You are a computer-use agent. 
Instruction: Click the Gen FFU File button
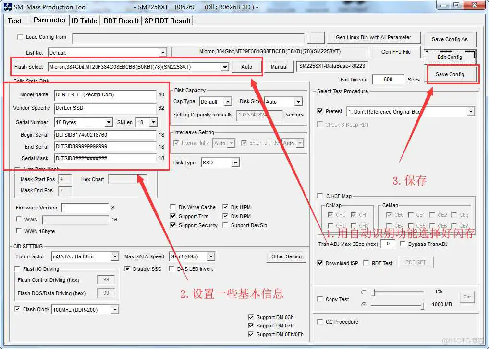point(396,52)
